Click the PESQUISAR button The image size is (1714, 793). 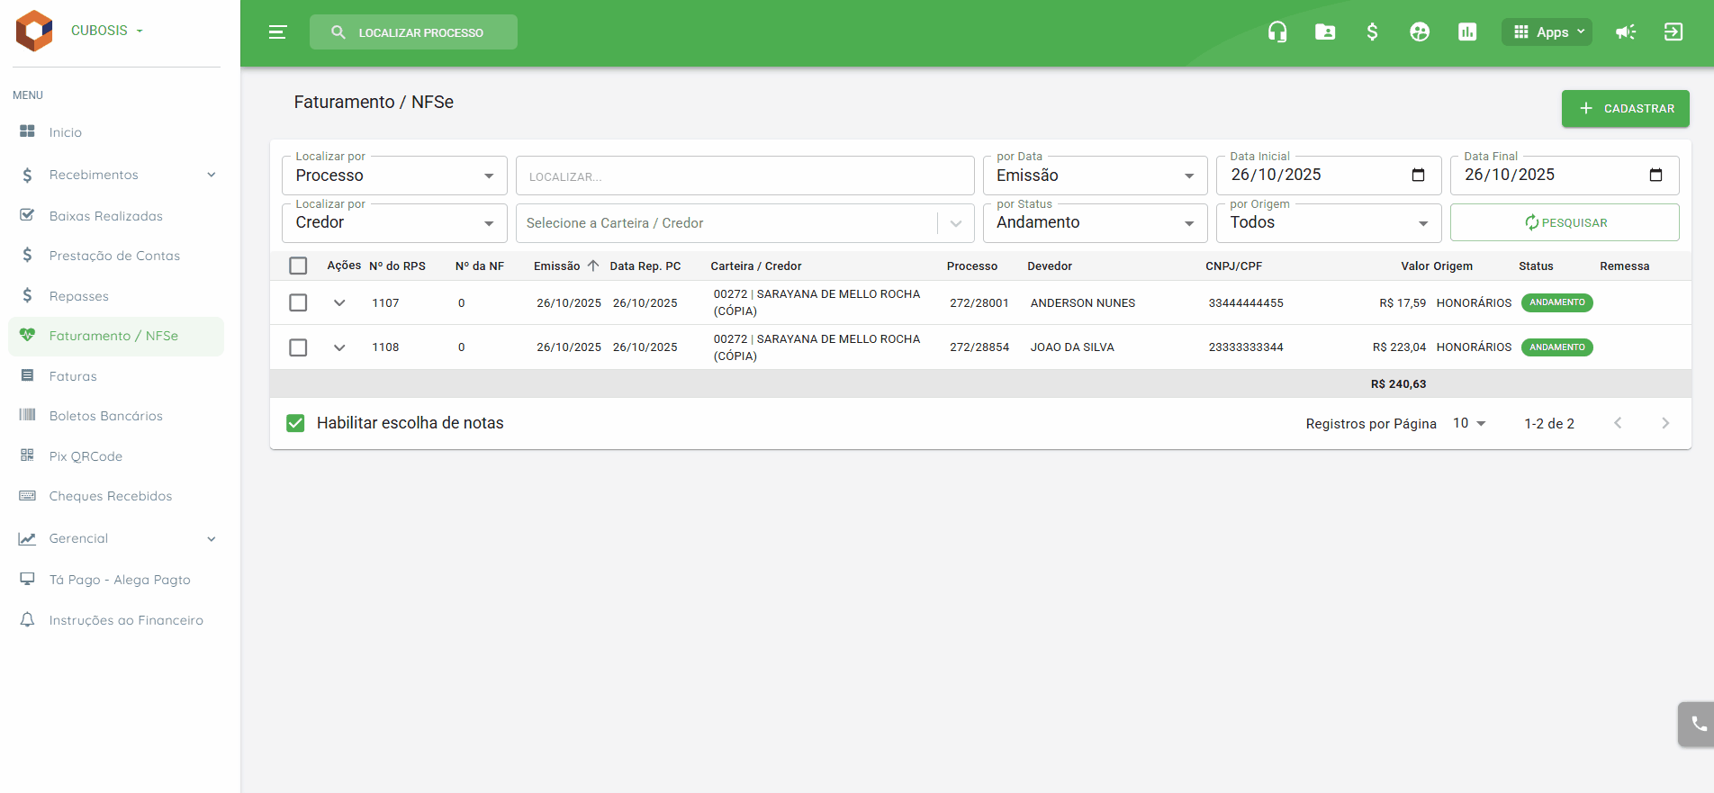pyautogui.click(x=1565, y=222)
